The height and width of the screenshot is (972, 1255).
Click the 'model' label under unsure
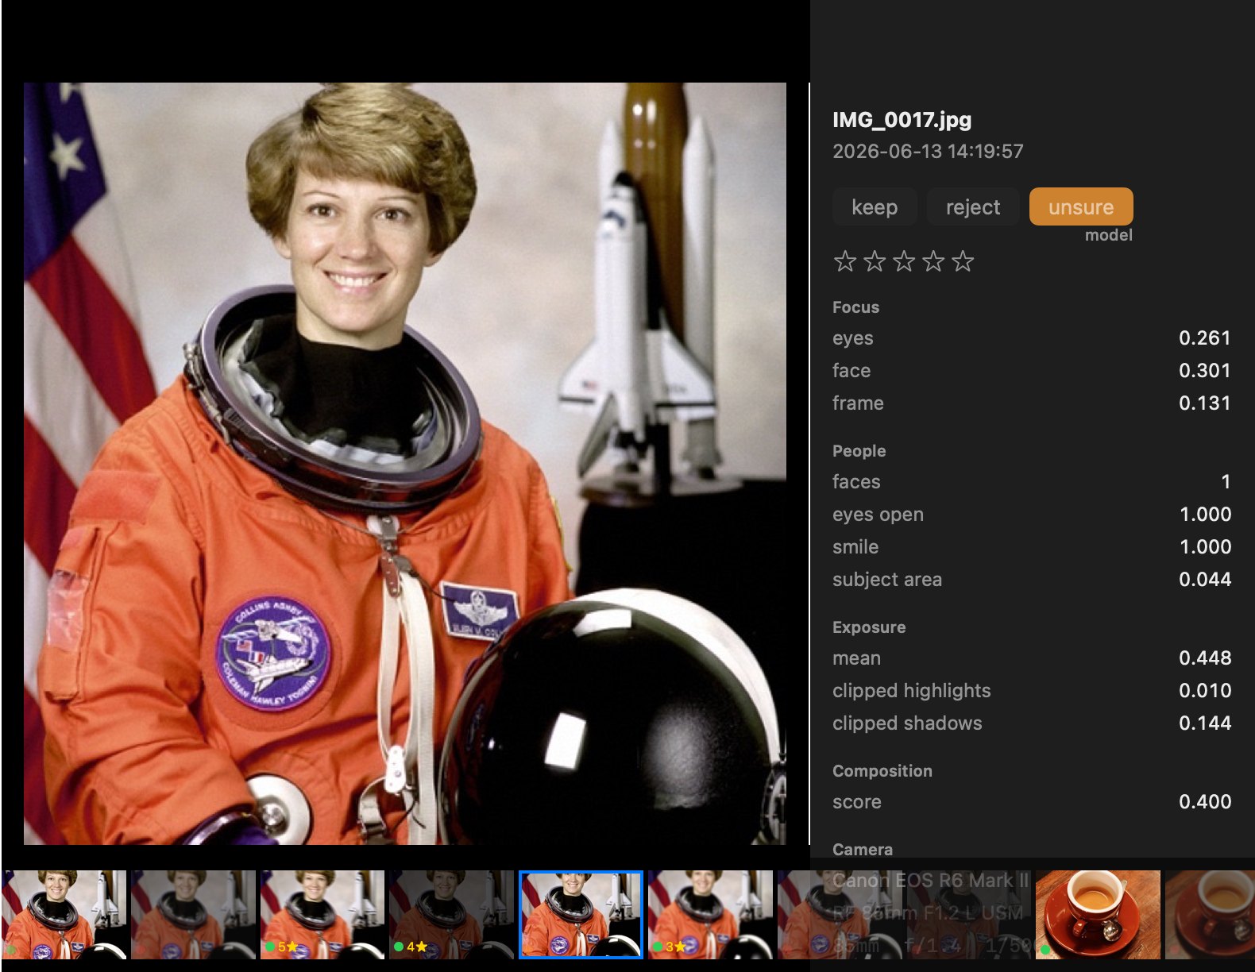pos(1109,235)
